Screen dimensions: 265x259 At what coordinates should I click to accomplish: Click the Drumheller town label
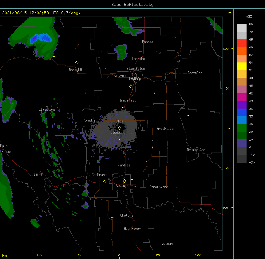point(196,150)
